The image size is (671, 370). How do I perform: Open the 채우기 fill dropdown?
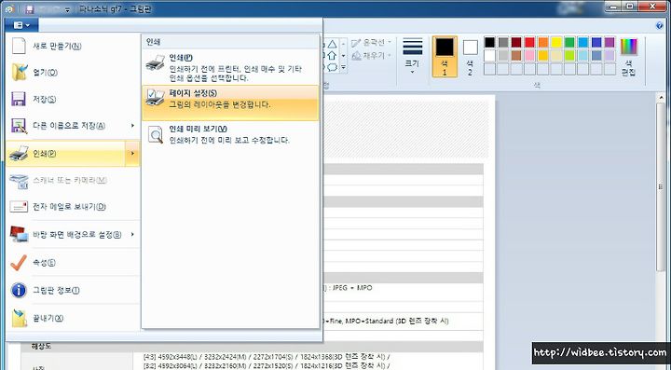(x=372, y=56)
